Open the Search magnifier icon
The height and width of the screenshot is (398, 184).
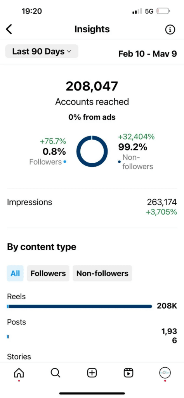point(55,373)
